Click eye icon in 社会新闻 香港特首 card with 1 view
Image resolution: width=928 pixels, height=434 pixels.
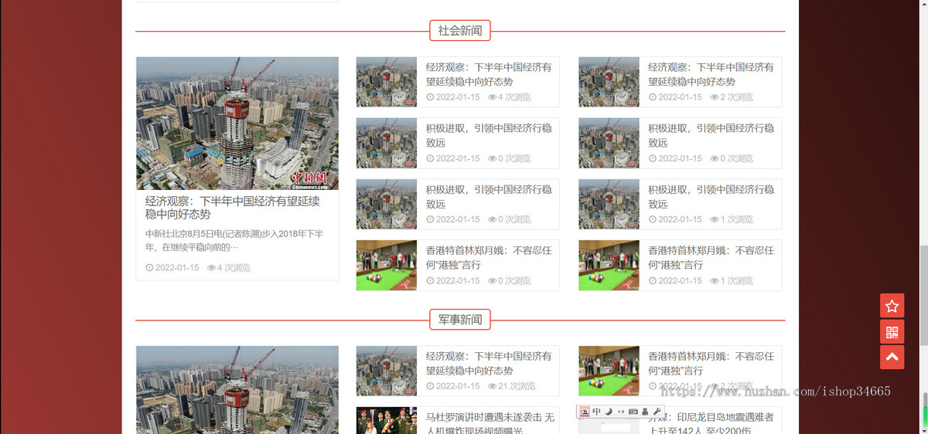715,280
